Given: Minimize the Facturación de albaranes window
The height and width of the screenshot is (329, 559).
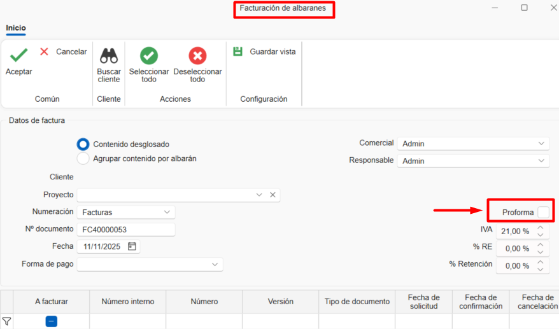Looking at the screenshot, I should tap(495, 8).
